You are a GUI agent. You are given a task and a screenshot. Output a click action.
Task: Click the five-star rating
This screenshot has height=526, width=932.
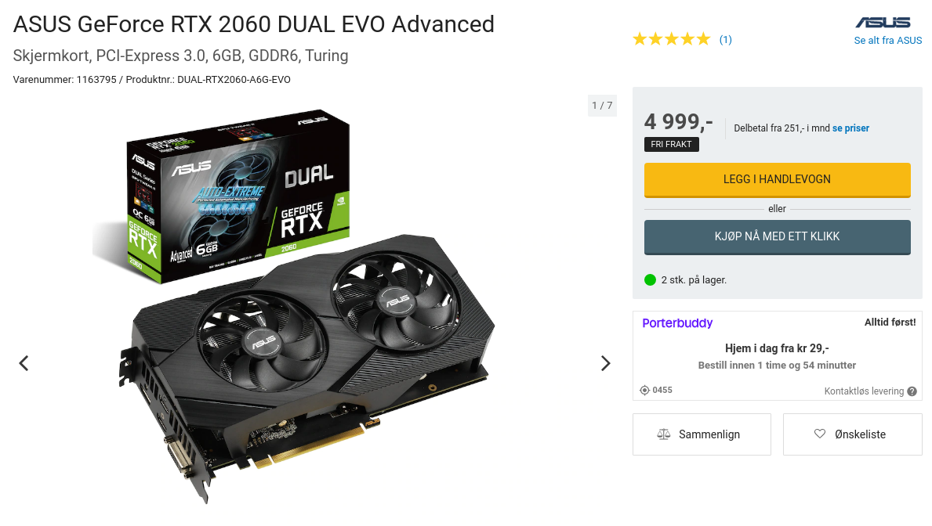[x=672, y=40]
